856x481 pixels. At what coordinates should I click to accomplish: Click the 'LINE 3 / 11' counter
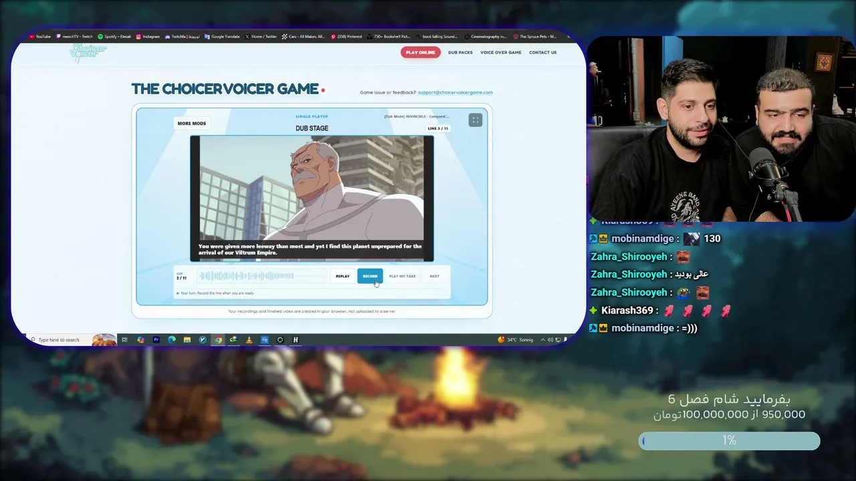click(437, 128)
